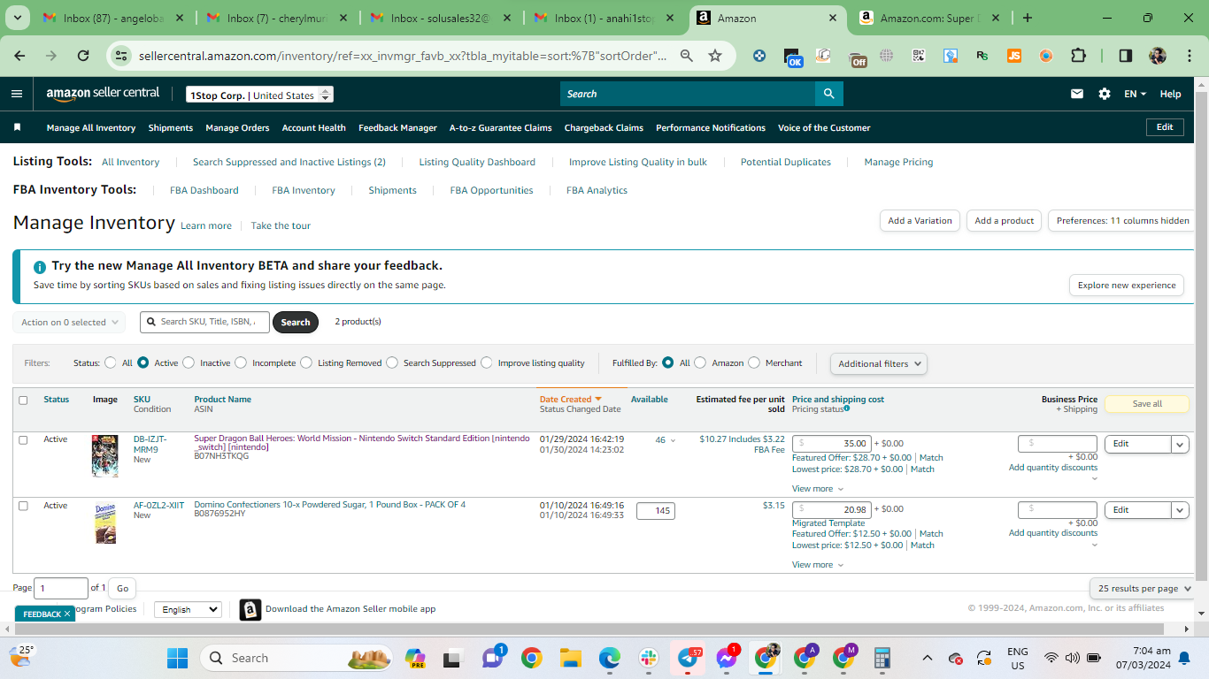The width and height of the screenshot is (1209, 679).
Task: Sort the table by Date Created
Action: [x=570, y=400]
